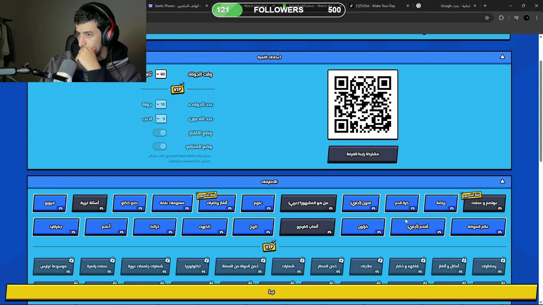Select the الكويت category
543x305 pixels.
(204, 227)
